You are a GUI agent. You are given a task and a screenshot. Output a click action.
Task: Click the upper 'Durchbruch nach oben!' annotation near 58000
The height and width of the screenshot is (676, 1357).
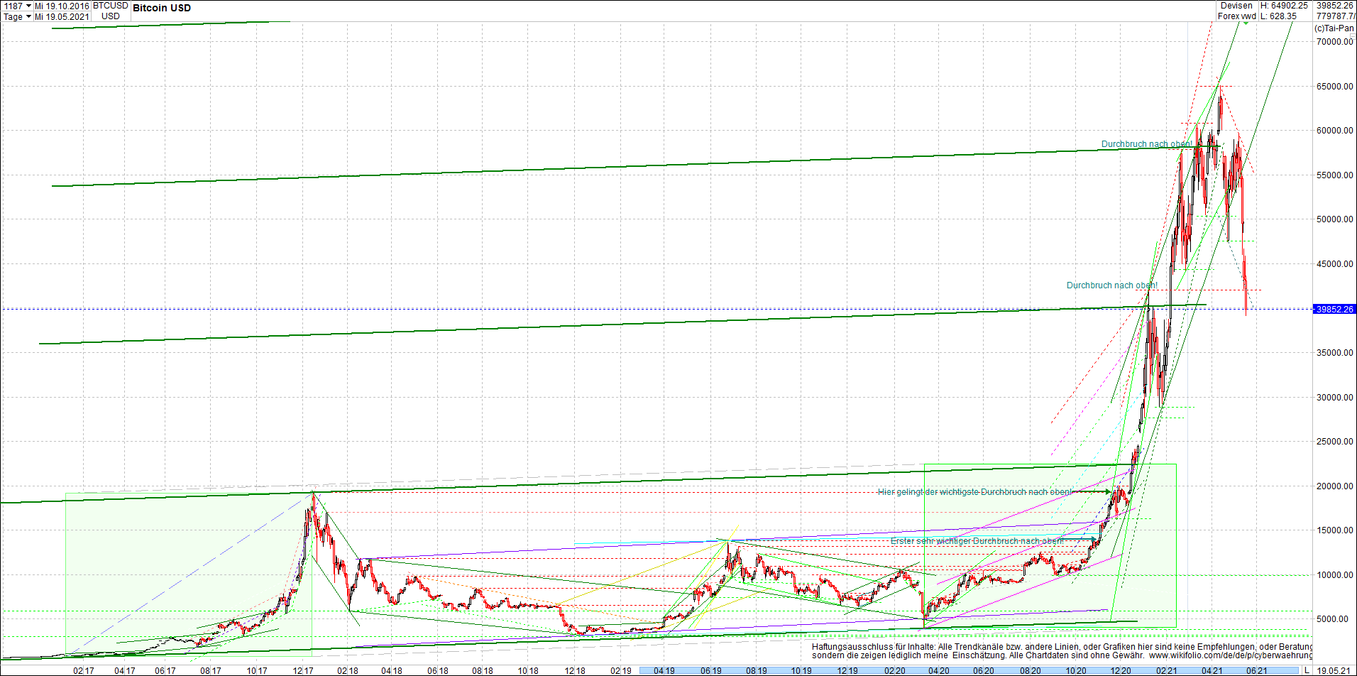tap(1147, 144)
